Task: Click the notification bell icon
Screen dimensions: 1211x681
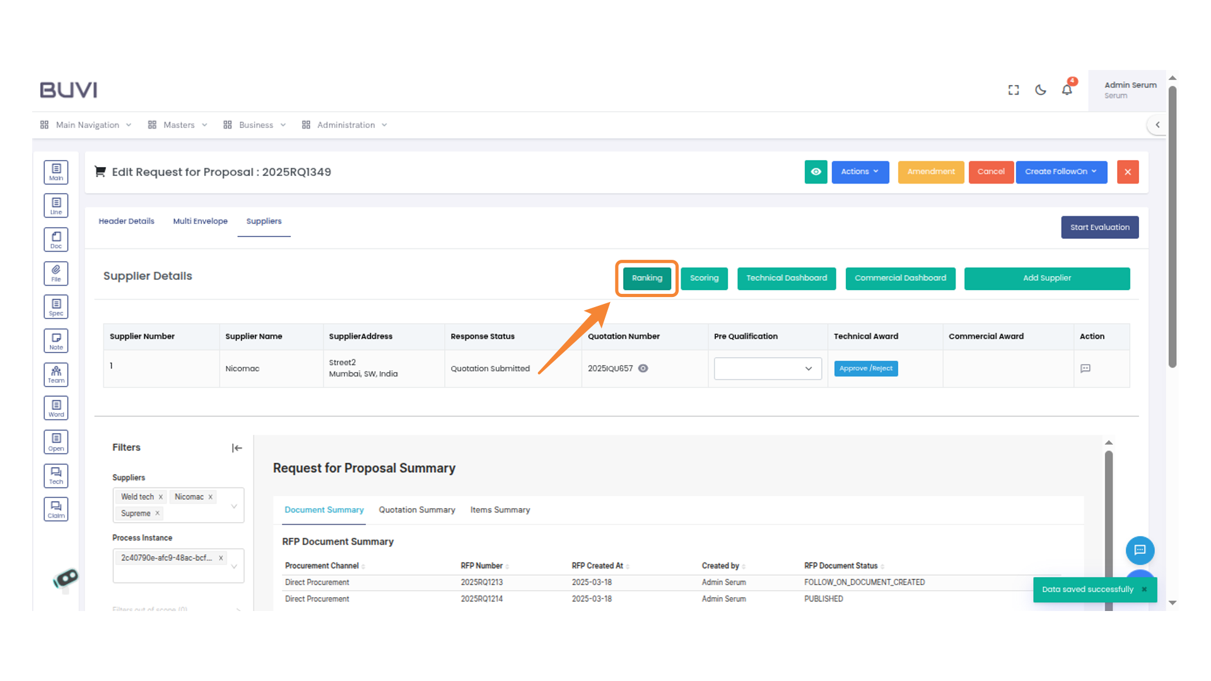Action: [1067, 90]
